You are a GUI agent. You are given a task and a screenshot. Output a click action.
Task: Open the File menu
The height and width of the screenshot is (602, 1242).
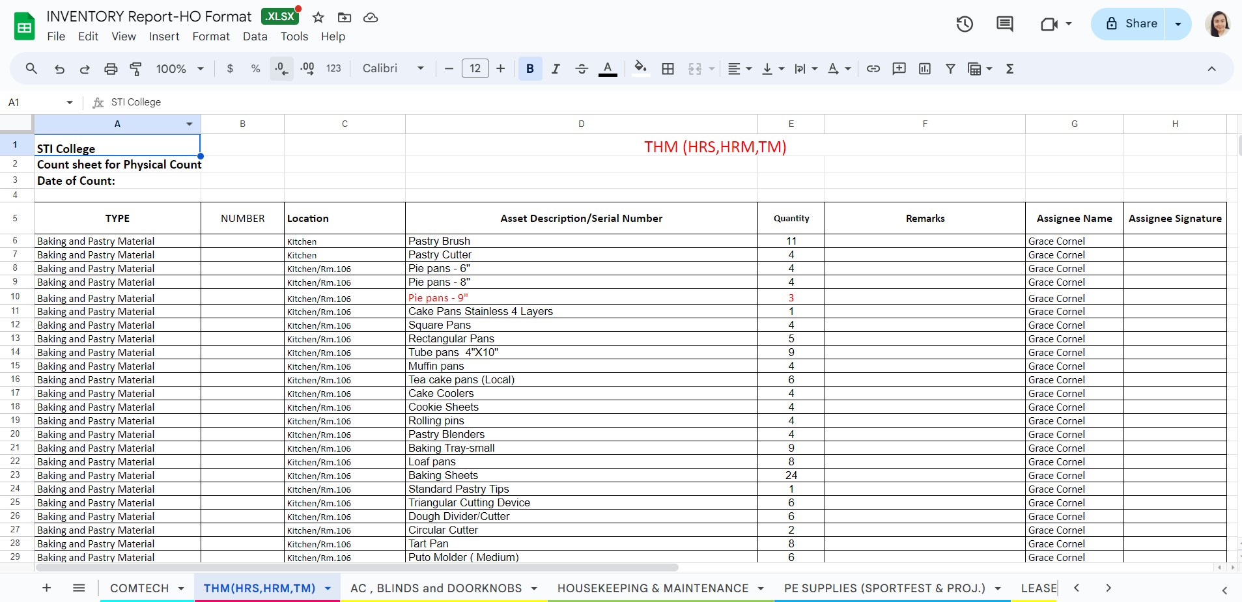[x=56, y=36]
